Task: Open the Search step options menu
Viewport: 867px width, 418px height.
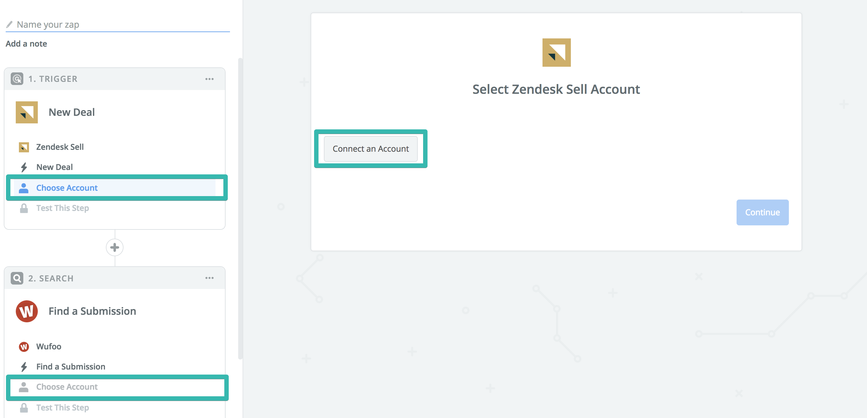Action: click(209, 278)
